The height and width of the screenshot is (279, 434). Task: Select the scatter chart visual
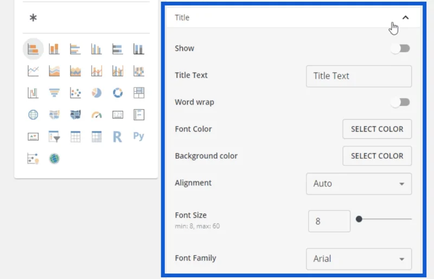75,93
